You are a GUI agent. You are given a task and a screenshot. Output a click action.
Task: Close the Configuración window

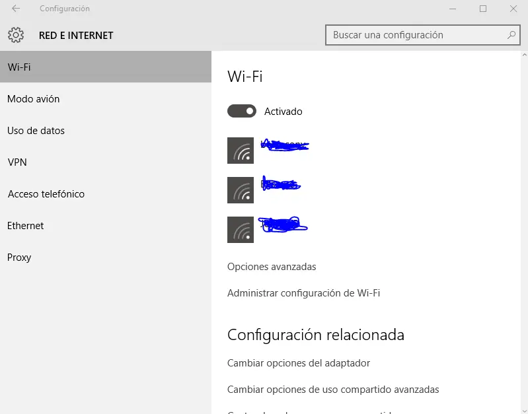(x=513, y=9)
